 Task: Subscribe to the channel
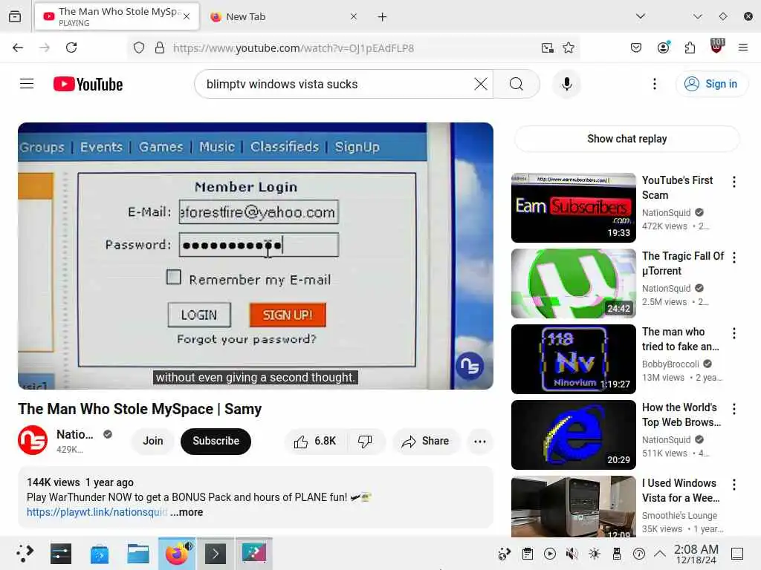(216, 441)
